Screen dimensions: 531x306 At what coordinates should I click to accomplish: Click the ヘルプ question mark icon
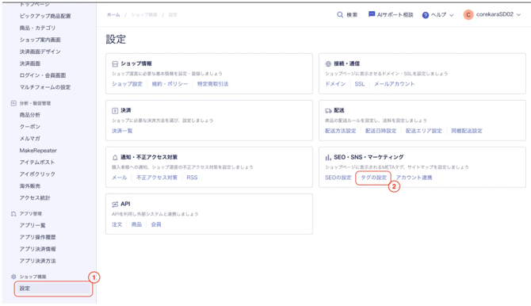pyautogui.click(x=426, y=15)
